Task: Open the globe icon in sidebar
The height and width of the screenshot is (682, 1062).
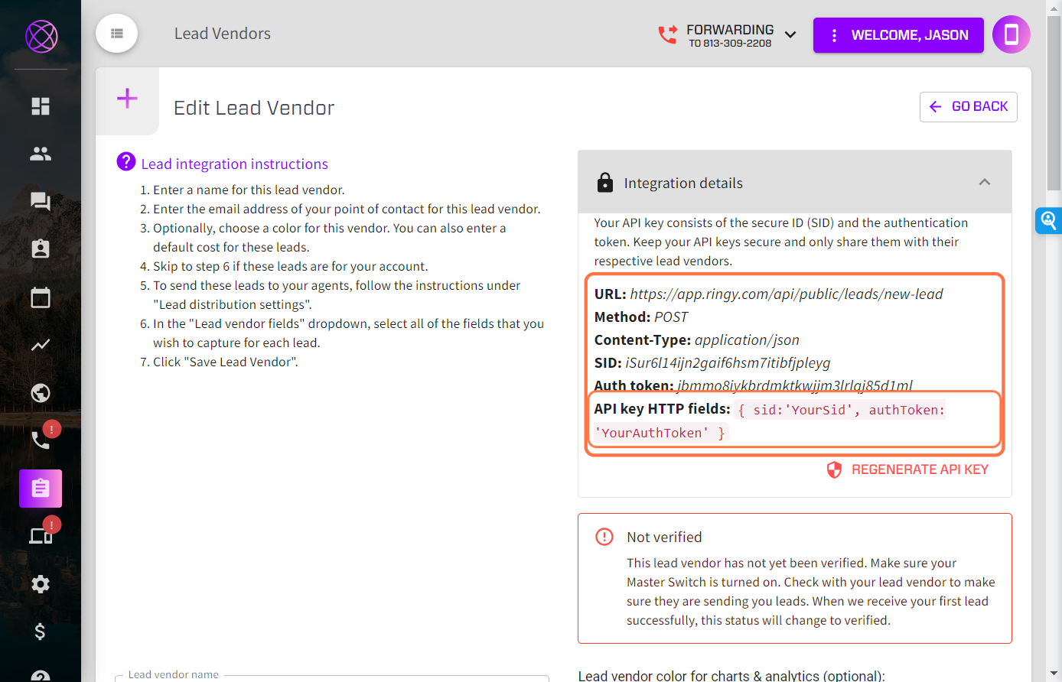Action: (x=41, y=393)
